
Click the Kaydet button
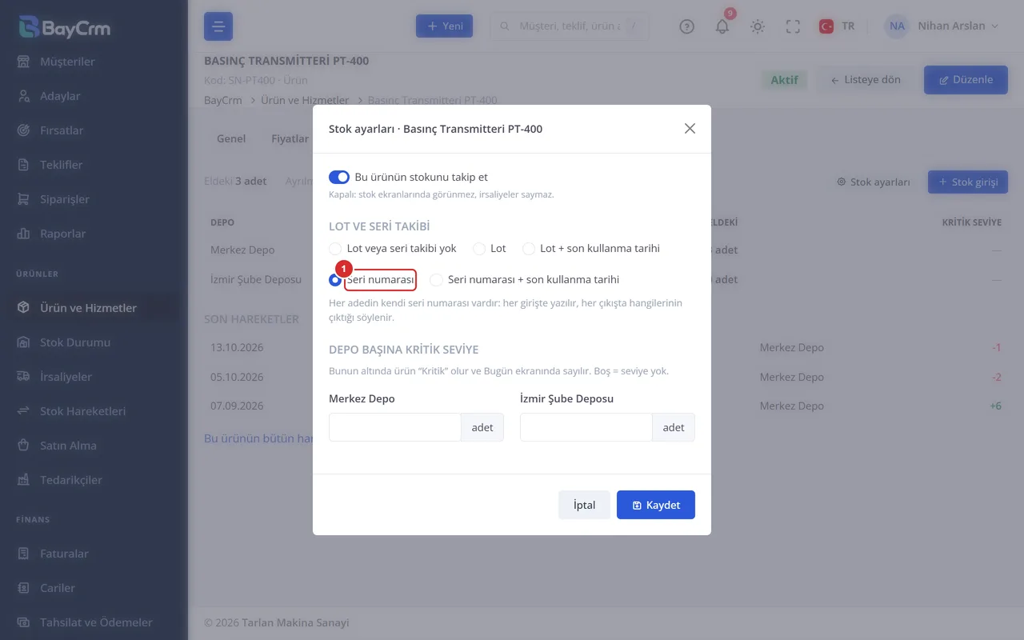click(656, 505)
